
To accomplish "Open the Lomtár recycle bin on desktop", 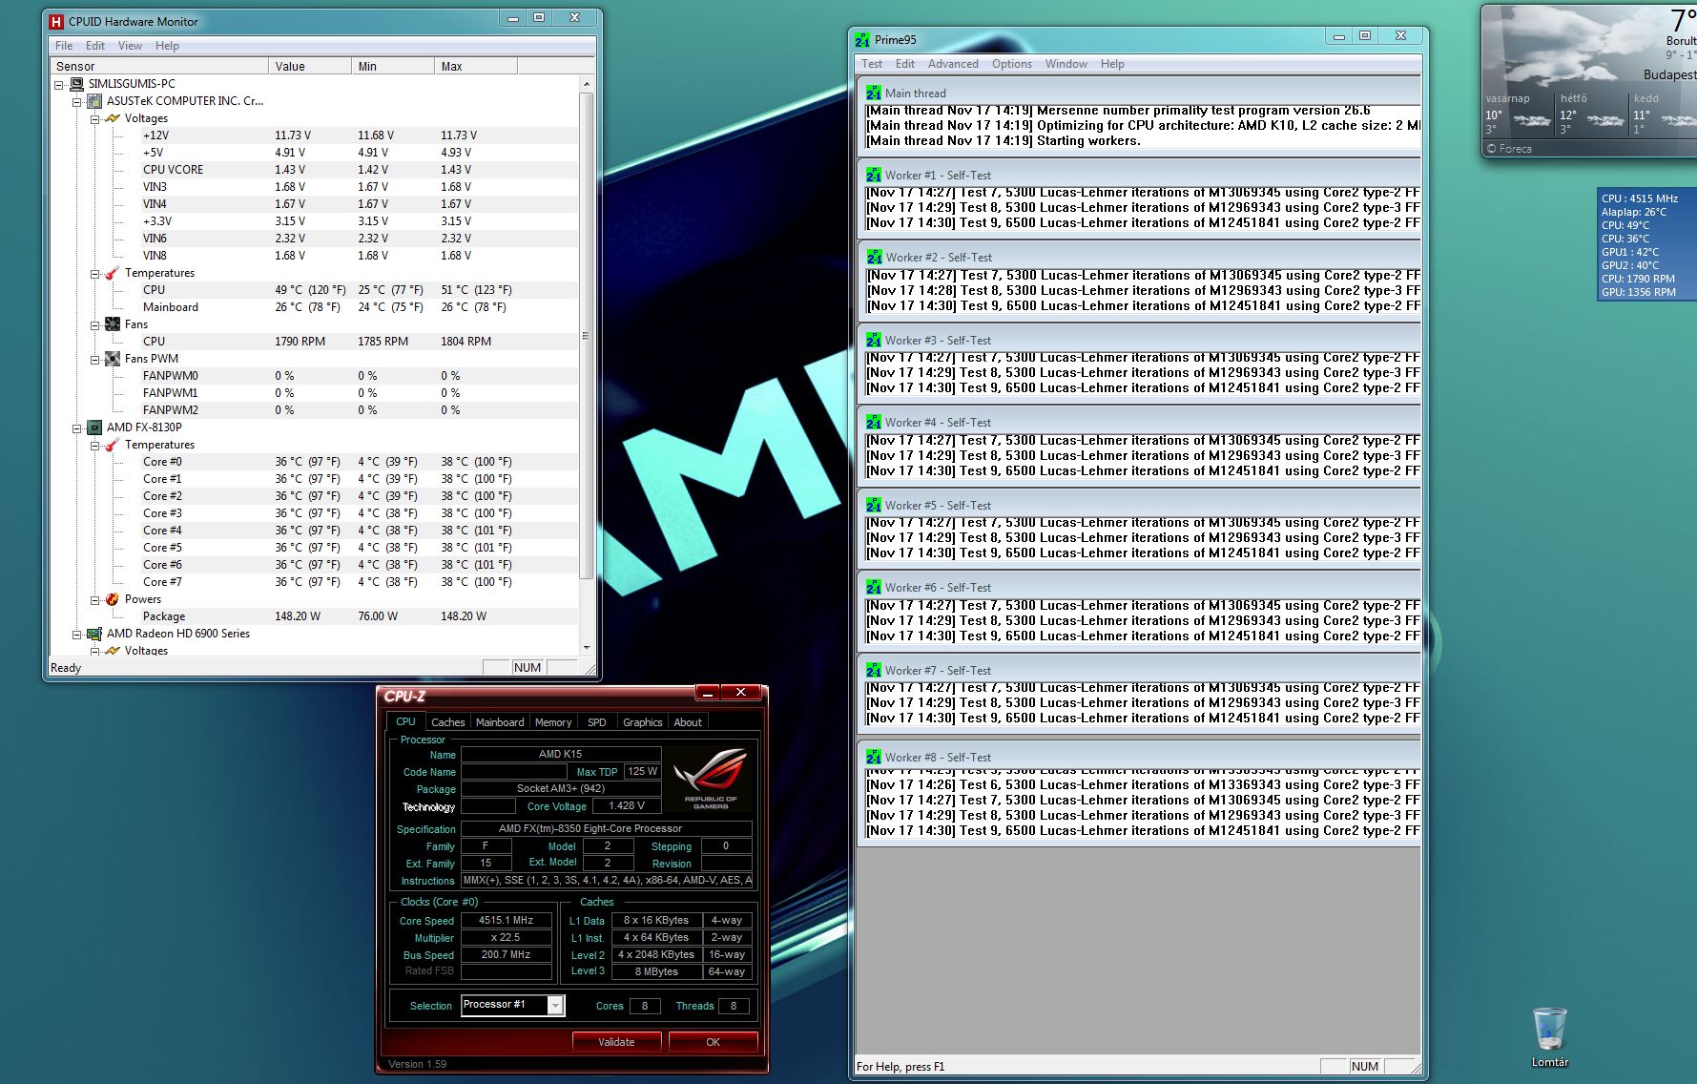I will coord(1550,1037).
